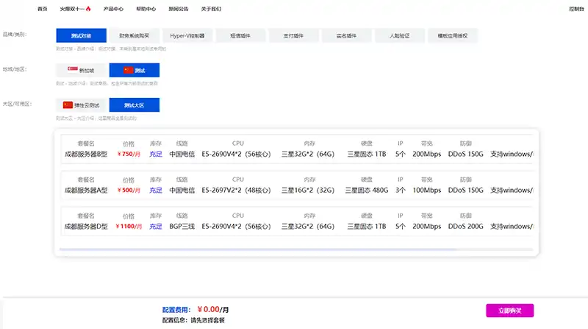Select the Singapore flag 新加坡 region
This screenshot has width=588, height=329.
click(x=81, y=70)
